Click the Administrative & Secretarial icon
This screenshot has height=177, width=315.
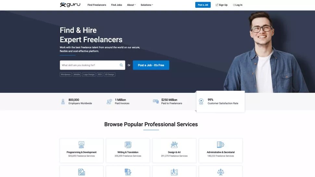point(220,145)
